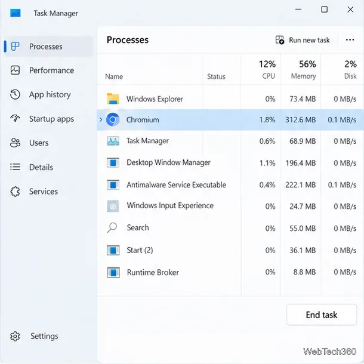Select Antimalware Service Executable name
The image size is (364, 364).
(176, 185)
